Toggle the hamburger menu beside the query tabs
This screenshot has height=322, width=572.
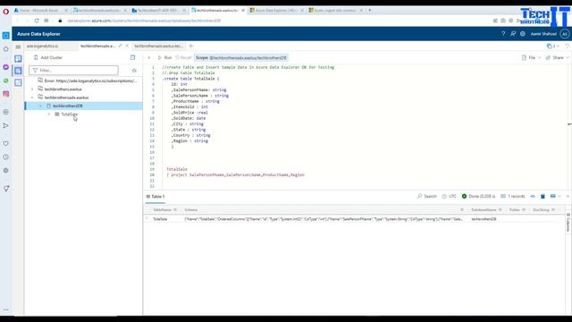pos(18,47)
